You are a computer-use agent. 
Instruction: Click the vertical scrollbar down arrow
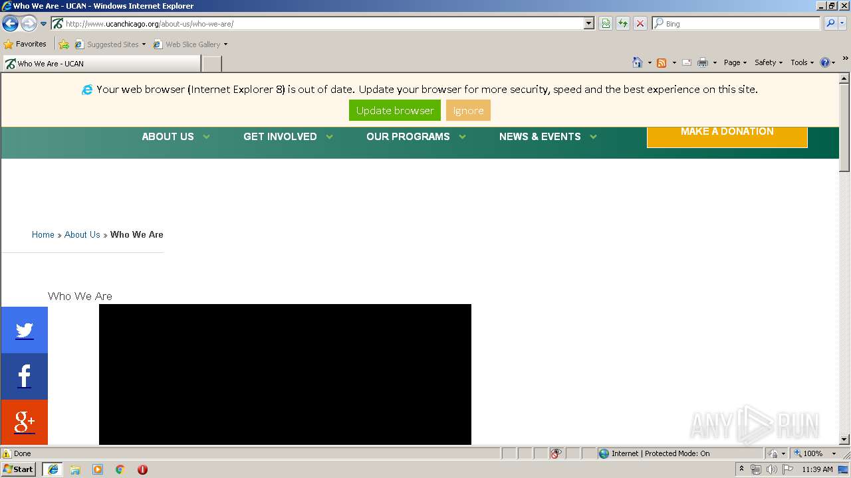[844, 439]
